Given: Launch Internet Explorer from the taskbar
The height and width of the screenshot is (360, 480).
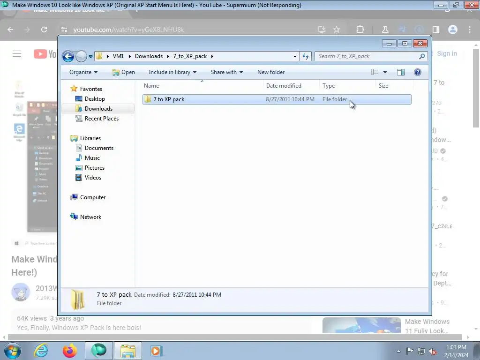Looking at the screenshot, I should tap(41, 351).
